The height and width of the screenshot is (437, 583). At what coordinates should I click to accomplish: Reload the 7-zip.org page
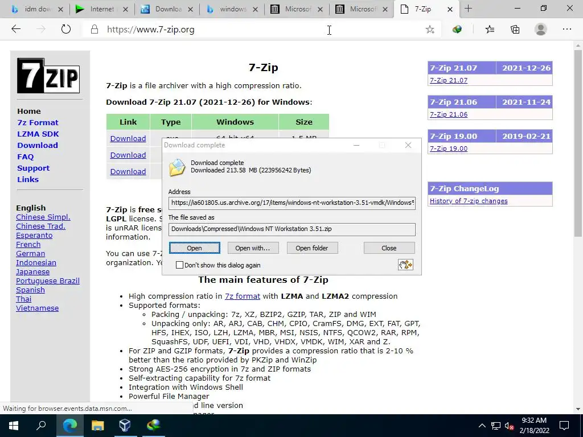point(66,29)
